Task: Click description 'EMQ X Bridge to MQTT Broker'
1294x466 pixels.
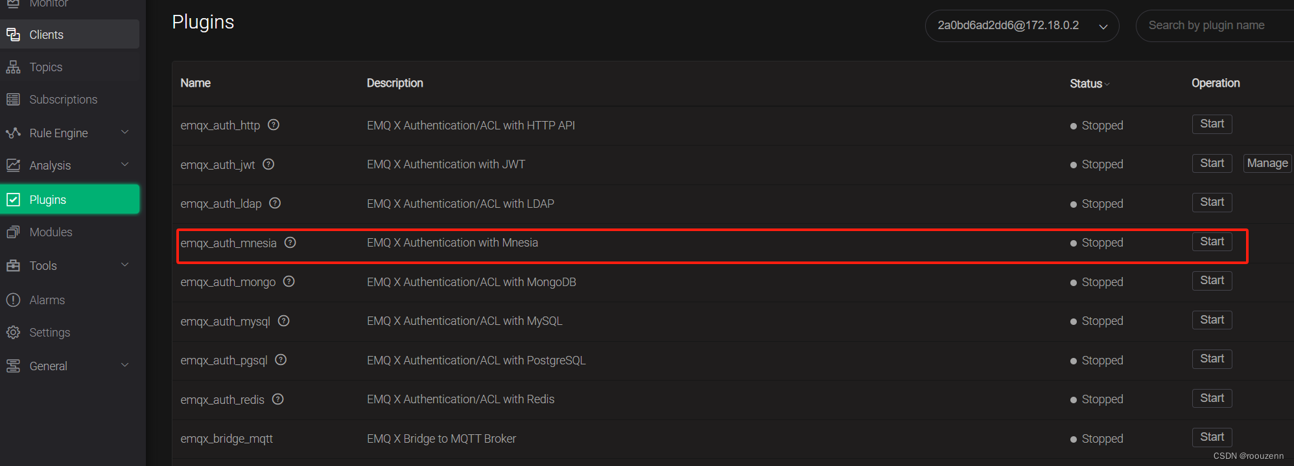Action: coord(441,439)
